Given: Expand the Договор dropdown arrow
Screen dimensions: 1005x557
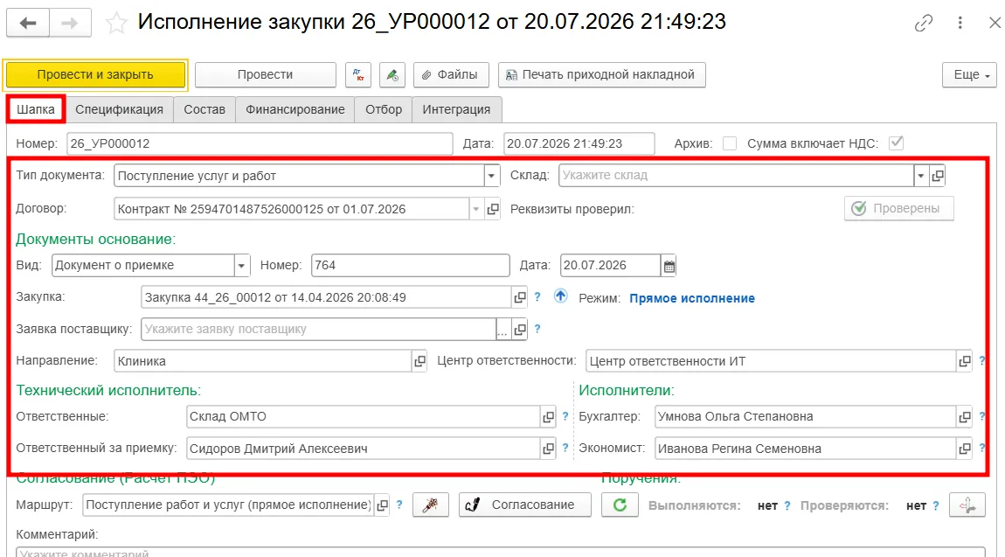Looking at the screenshot, I should (x=475, y=209).
